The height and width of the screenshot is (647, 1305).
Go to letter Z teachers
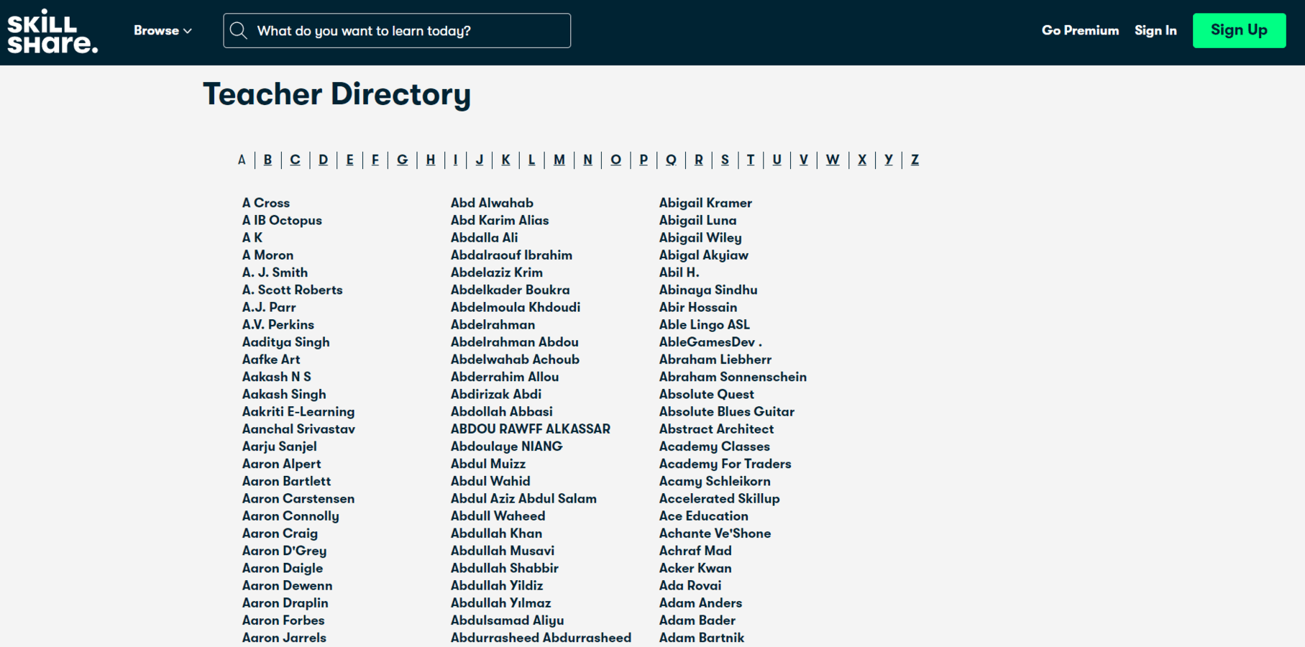click(x=915, y=160)
